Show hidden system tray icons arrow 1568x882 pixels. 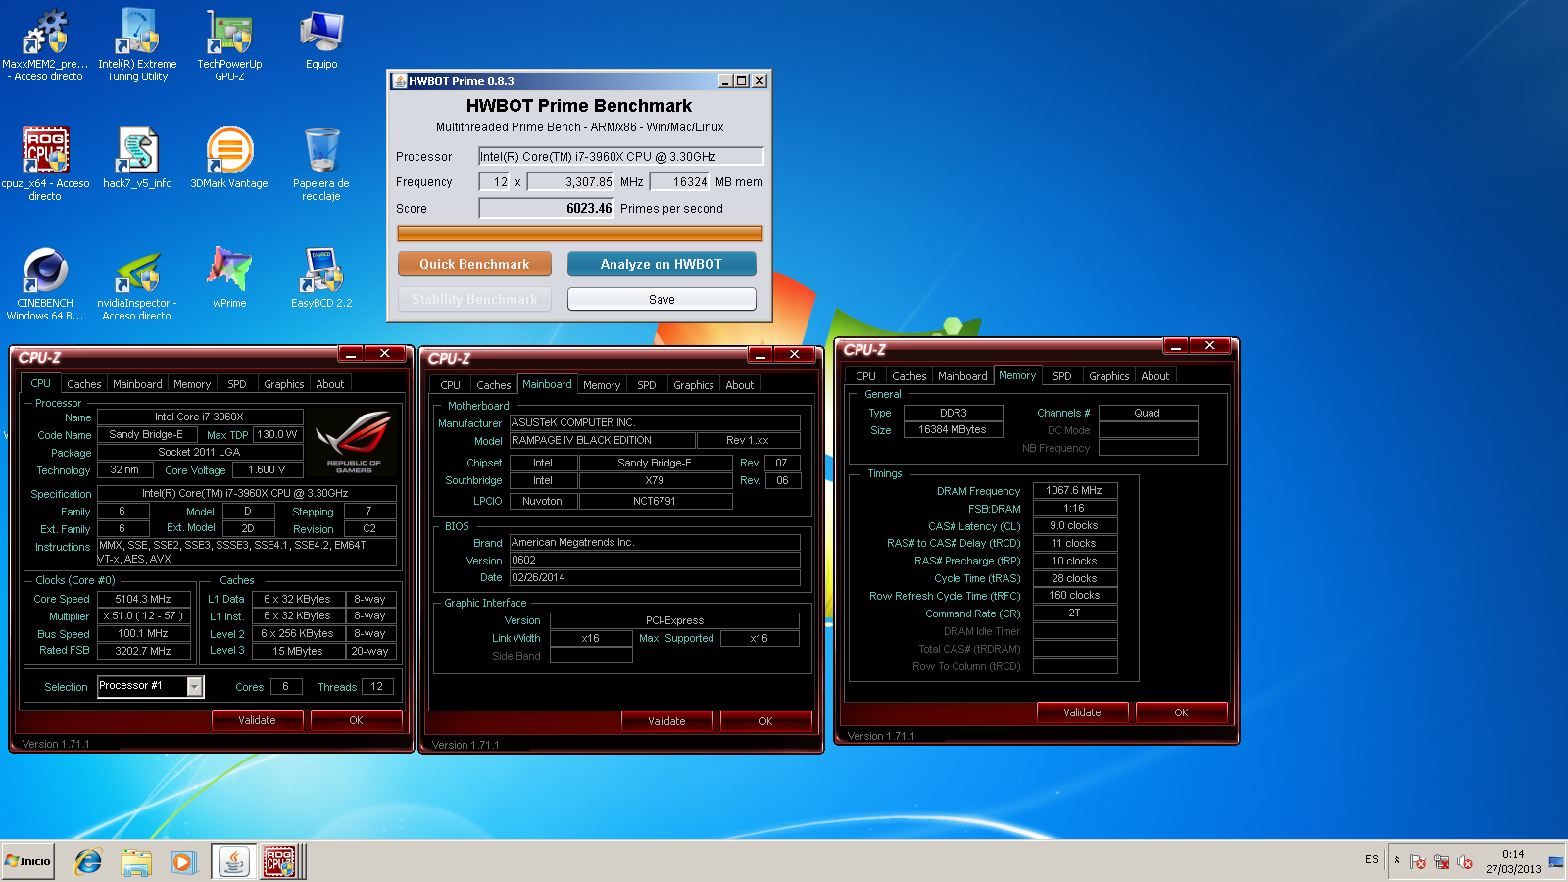coord(1396,860)
